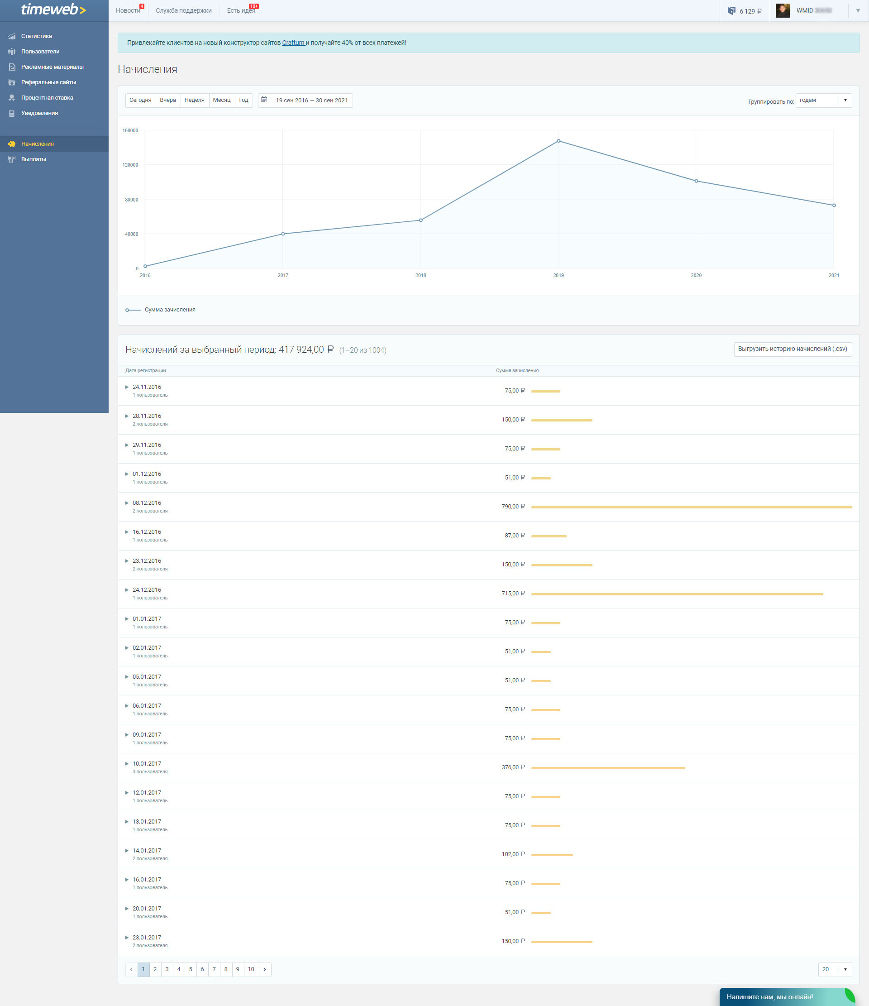The height and width of the screenshot is (1006, 869).
Task: Open Служба поддержки in top menu
Action: coord(183,11)
